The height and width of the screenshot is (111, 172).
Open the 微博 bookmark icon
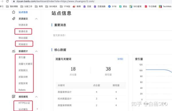[74, 7]
